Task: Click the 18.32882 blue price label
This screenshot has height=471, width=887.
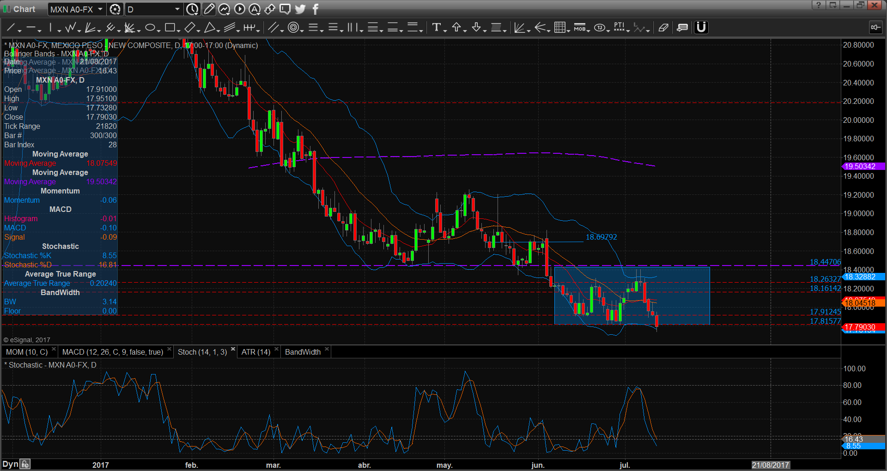Action: (863, 277)
